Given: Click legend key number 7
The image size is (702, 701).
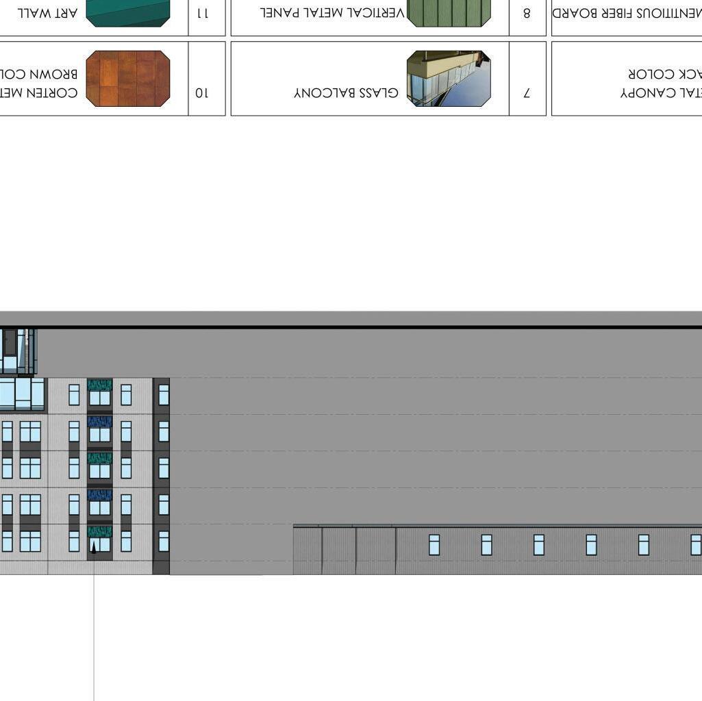Looking at the screenshot, I should coord(527,93).
